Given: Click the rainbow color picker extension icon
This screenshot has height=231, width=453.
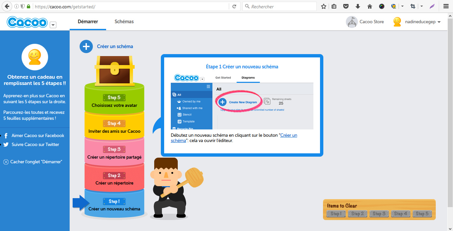Looking at the screenshot, I should pyautogui.click(x=382, y=6).
